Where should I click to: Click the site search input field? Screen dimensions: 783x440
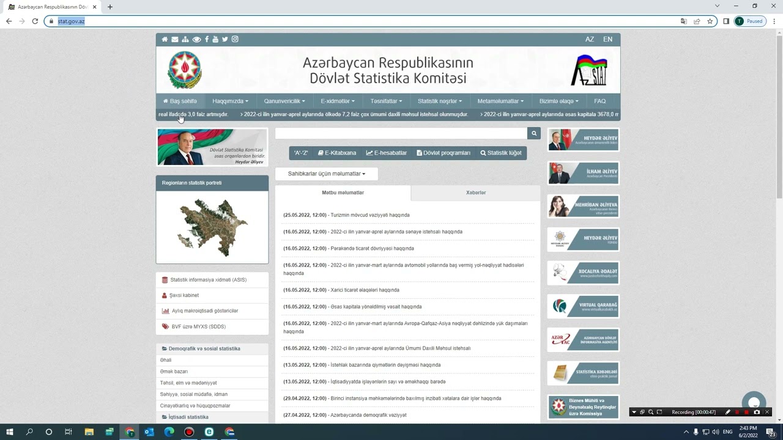click(x=401, y=133)
